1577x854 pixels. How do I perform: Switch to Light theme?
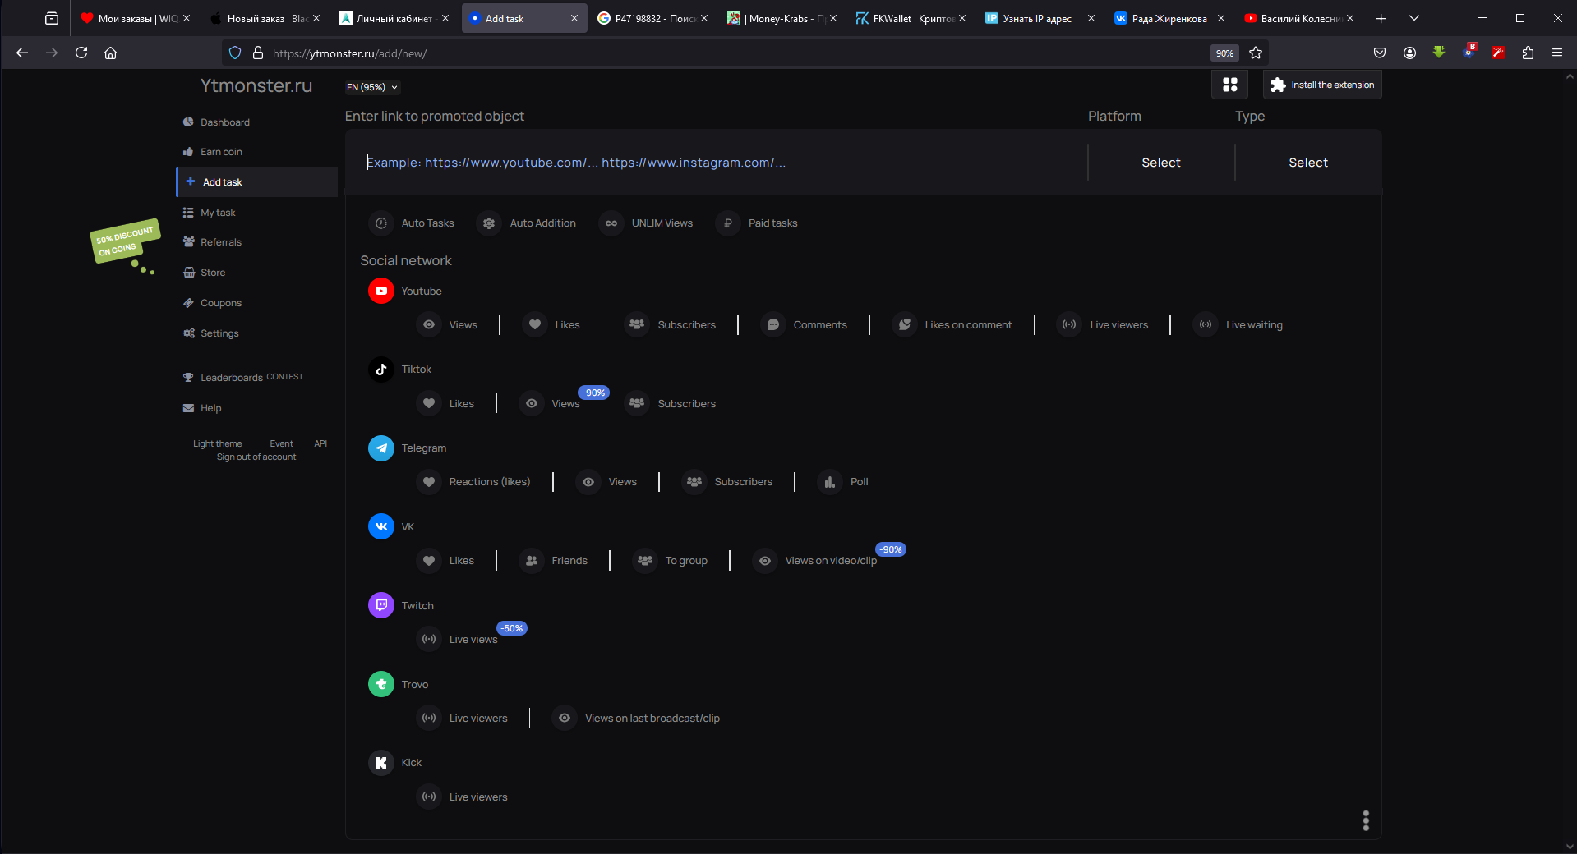217,443
